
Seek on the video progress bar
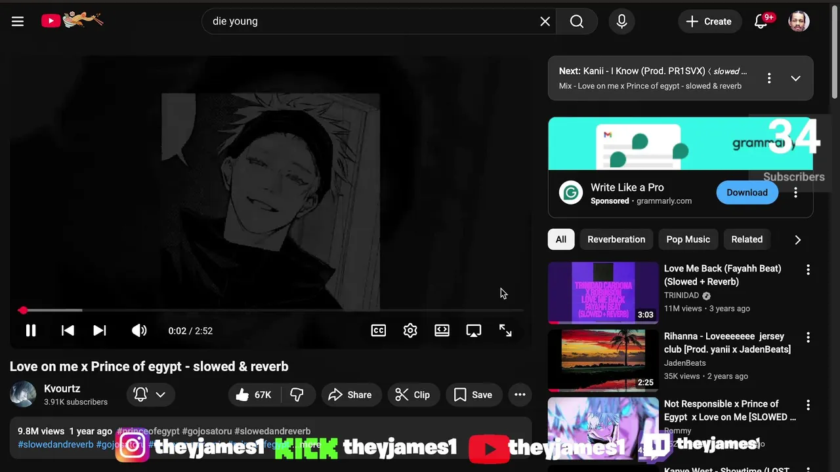270,310
